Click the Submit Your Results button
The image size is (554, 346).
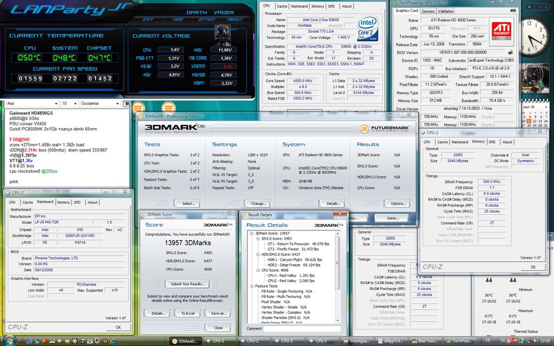click(x=187, y=284)
